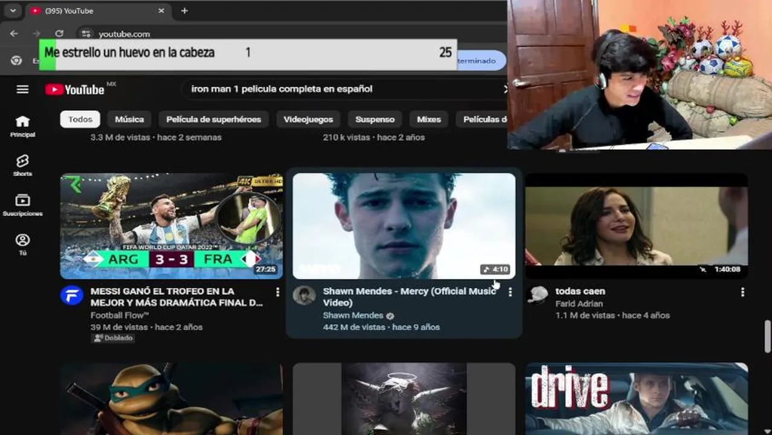772x435 pixels.
Task: Click the 27:25 duration badge
Action: point(266,269)
